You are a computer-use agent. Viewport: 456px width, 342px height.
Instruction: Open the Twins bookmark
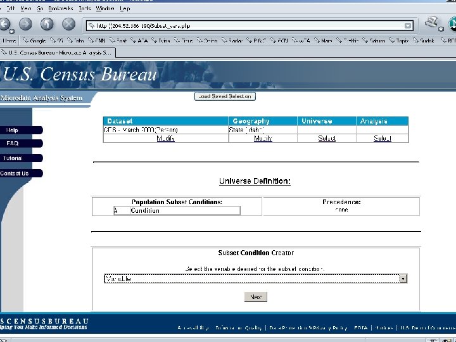(x=161, y=41)
